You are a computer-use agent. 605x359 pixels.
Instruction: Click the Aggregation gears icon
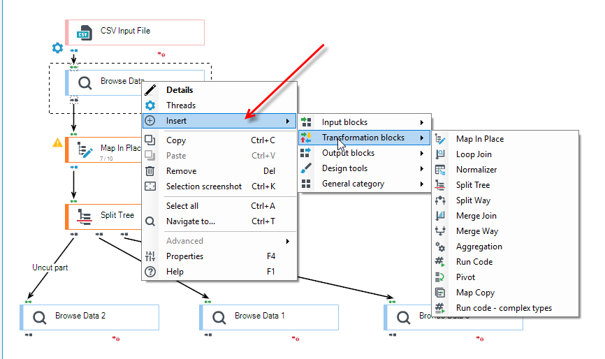440,247
